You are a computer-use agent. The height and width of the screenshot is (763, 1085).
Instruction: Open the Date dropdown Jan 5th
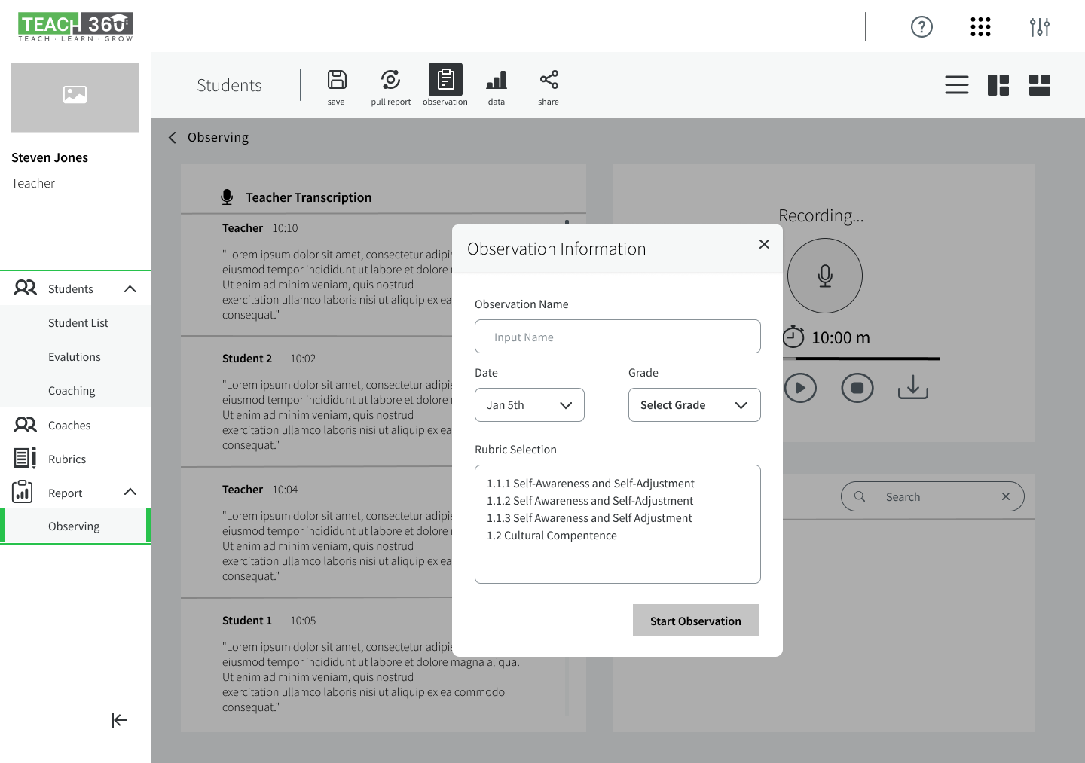point(530,404)
